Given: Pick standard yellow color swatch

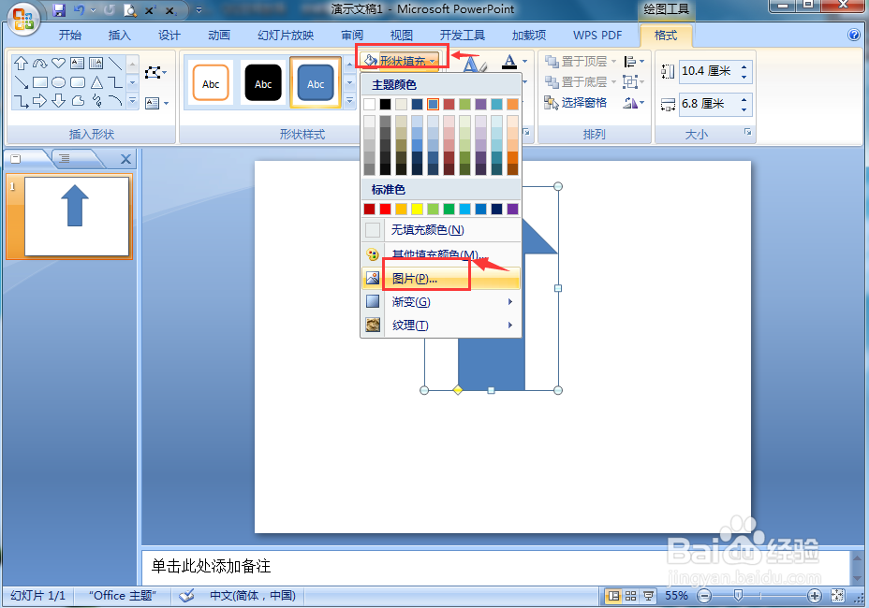Looking at the screenshot, I should pos(417,209).
